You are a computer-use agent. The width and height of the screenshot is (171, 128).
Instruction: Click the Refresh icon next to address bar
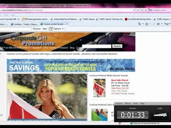click(x=141, y=10)
